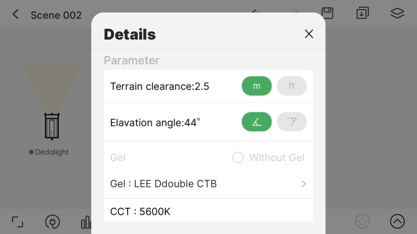Expand the panel with the up chevron circle

[397, 222]
